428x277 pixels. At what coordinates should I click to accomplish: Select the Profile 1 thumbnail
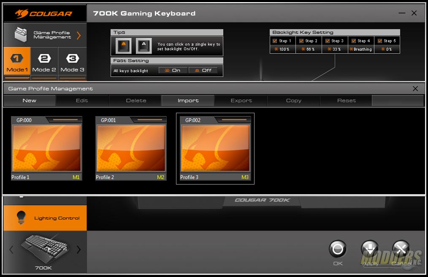(46, 148)
